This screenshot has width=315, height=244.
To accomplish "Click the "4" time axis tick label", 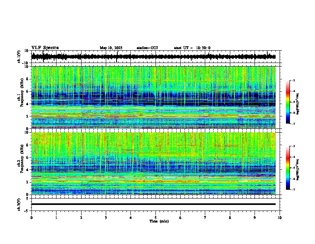I will coord(131,218).
